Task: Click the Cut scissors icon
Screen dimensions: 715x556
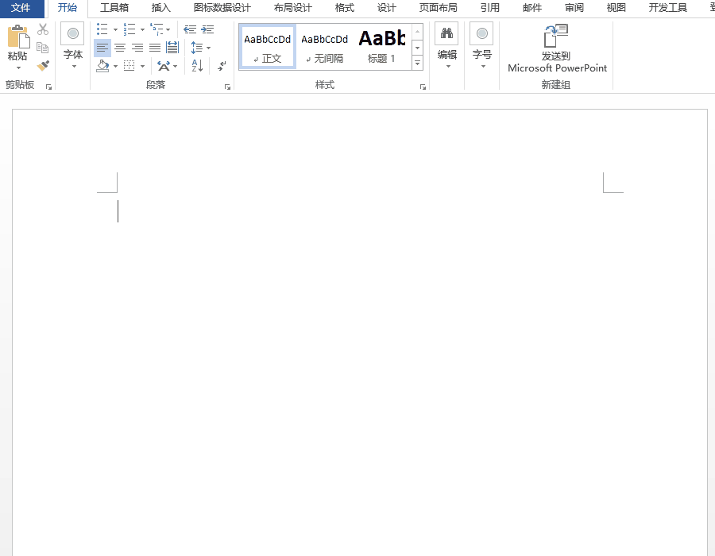Action: pyautogui.click(x=43, y=29)
